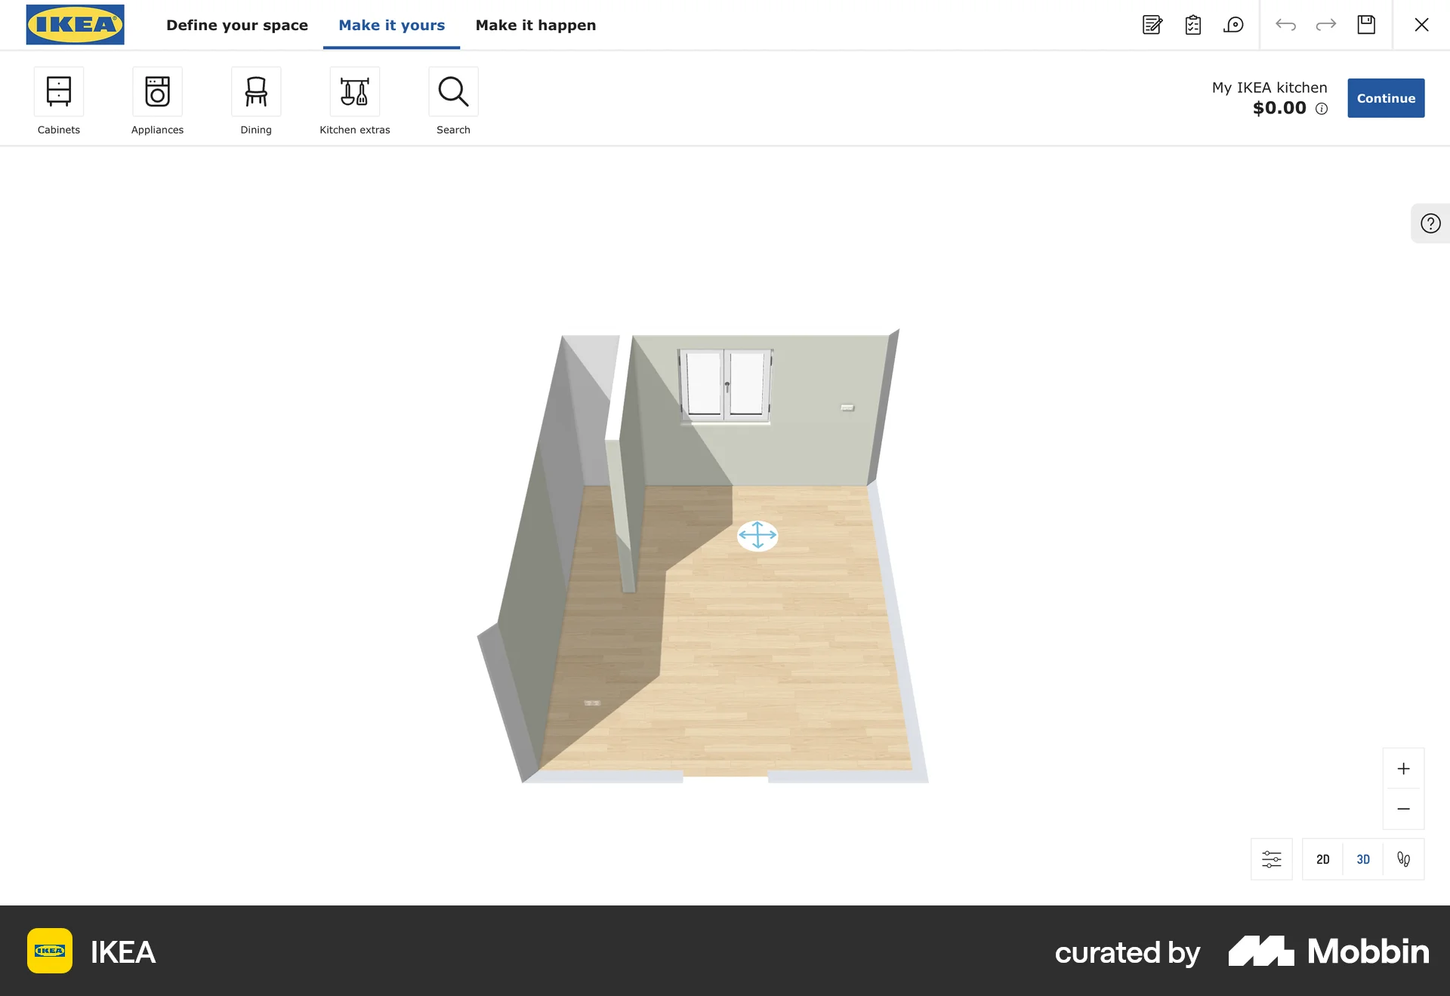
Task: Open the view settings sliders panel
Action: (1271, 859)
